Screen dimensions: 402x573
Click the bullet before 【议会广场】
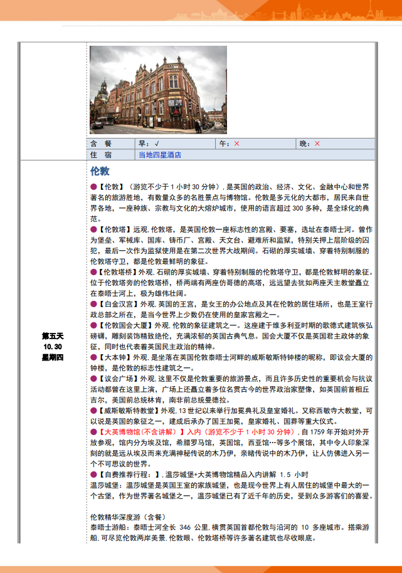coord(93,379)
